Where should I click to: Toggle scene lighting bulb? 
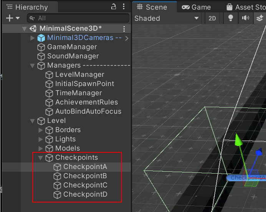[x=231, y=18]
